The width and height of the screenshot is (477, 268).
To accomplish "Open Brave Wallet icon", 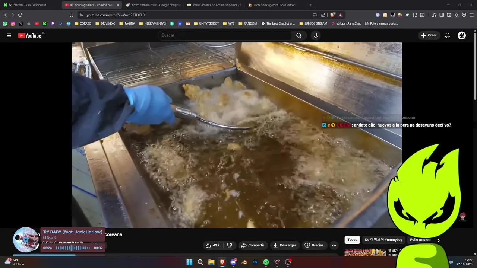I will [x=449, y=15].
